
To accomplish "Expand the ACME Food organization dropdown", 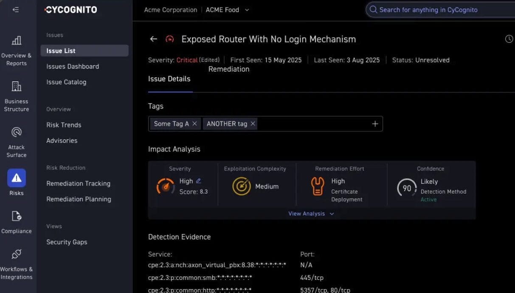I will (247, 10).
